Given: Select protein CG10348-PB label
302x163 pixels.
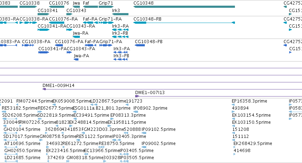Looking at the screenshot, I should coord(149,42).
